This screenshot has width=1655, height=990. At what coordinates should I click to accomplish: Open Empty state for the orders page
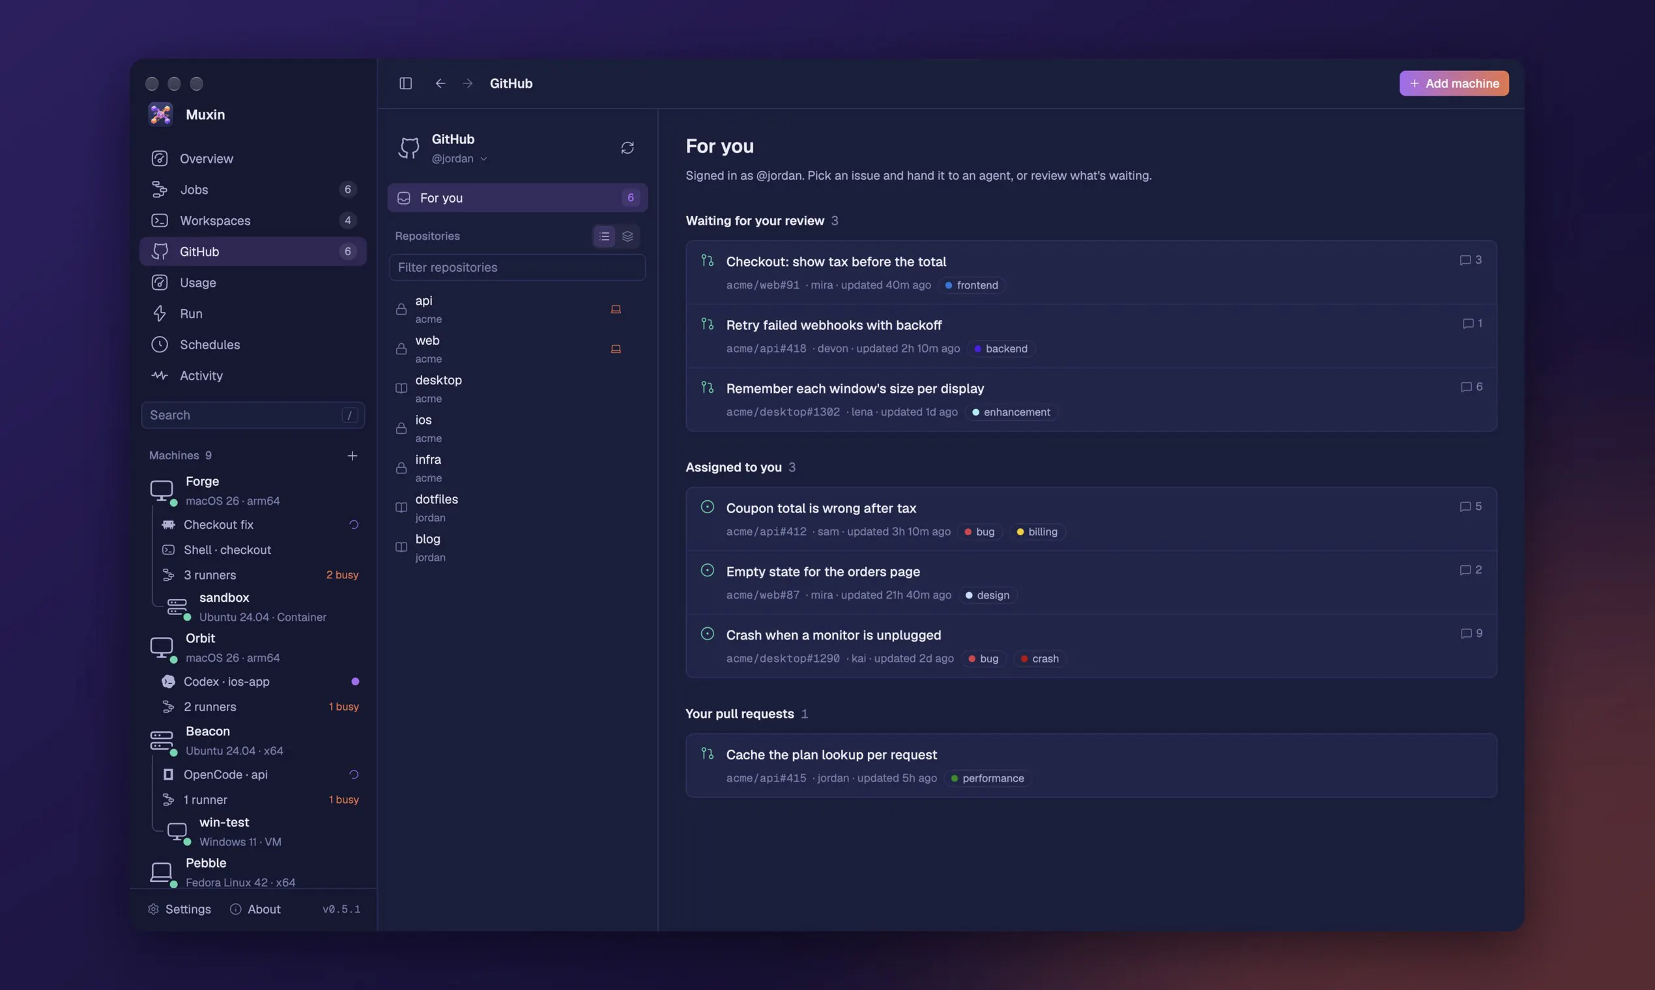[1091, 582]
